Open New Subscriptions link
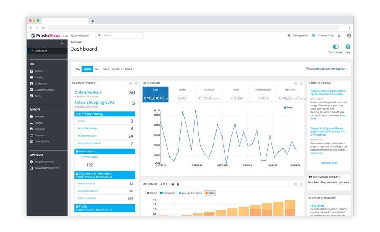 coord(87,191)
